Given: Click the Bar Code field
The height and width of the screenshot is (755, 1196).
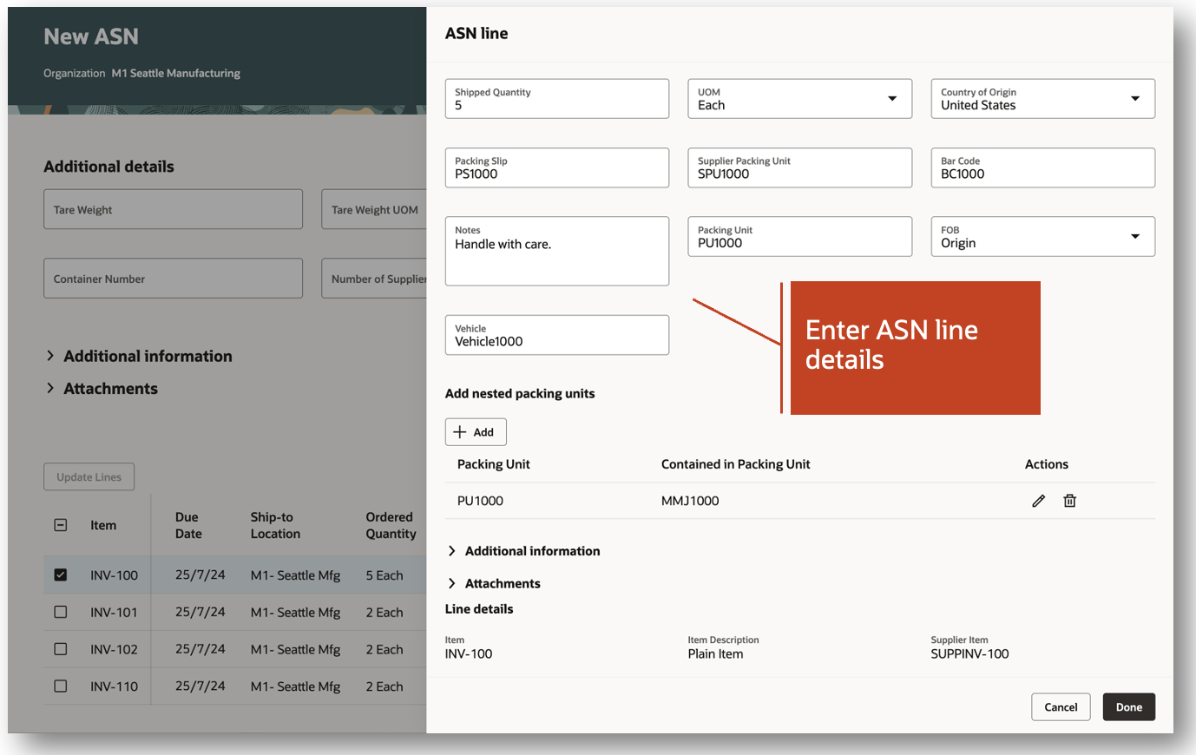Looking at the screenshot, I should pyautogui.click(x=1042, y=167).
